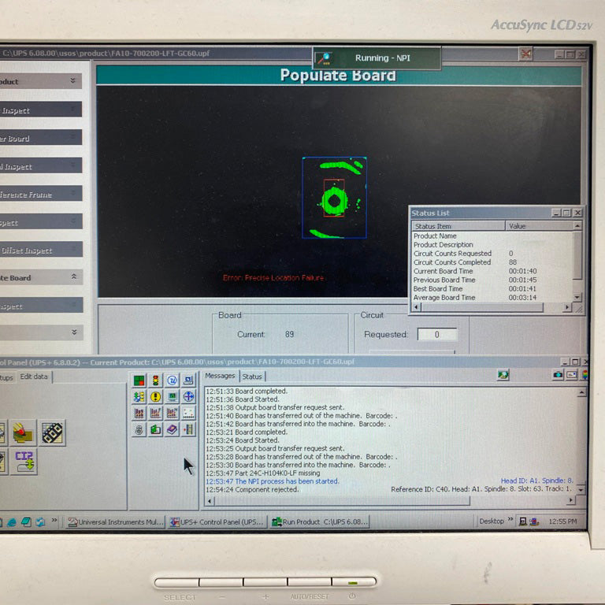Click the purple book icon
Screen dimensions: 605x605
pyautogui.click(x=172, y=429)
